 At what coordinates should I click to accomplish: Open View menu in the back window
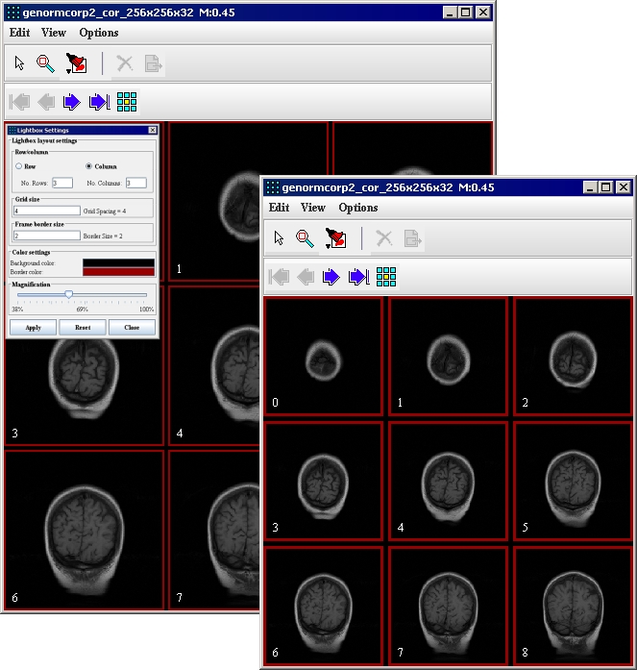[54, 33]
